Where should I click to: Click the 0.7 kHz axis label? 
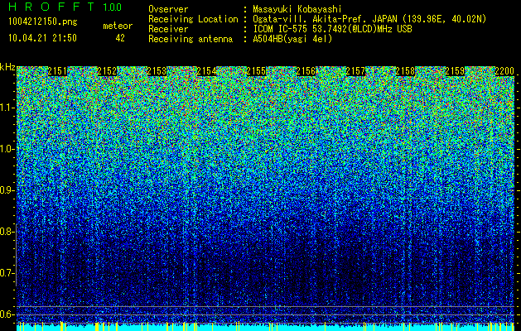(7, 273)
